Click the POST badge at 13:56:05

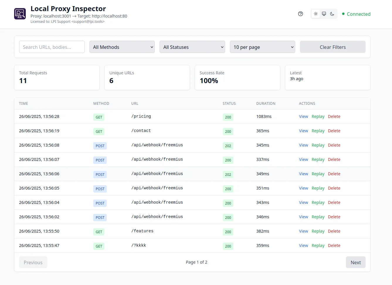100,189
